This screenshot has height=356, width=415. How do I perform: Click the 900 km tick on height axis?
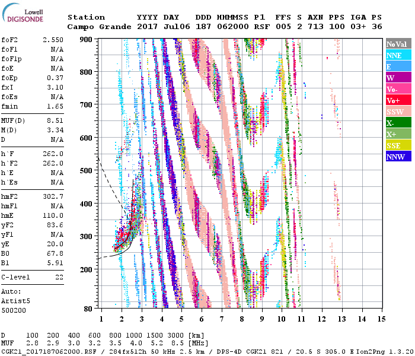[87, 39]
